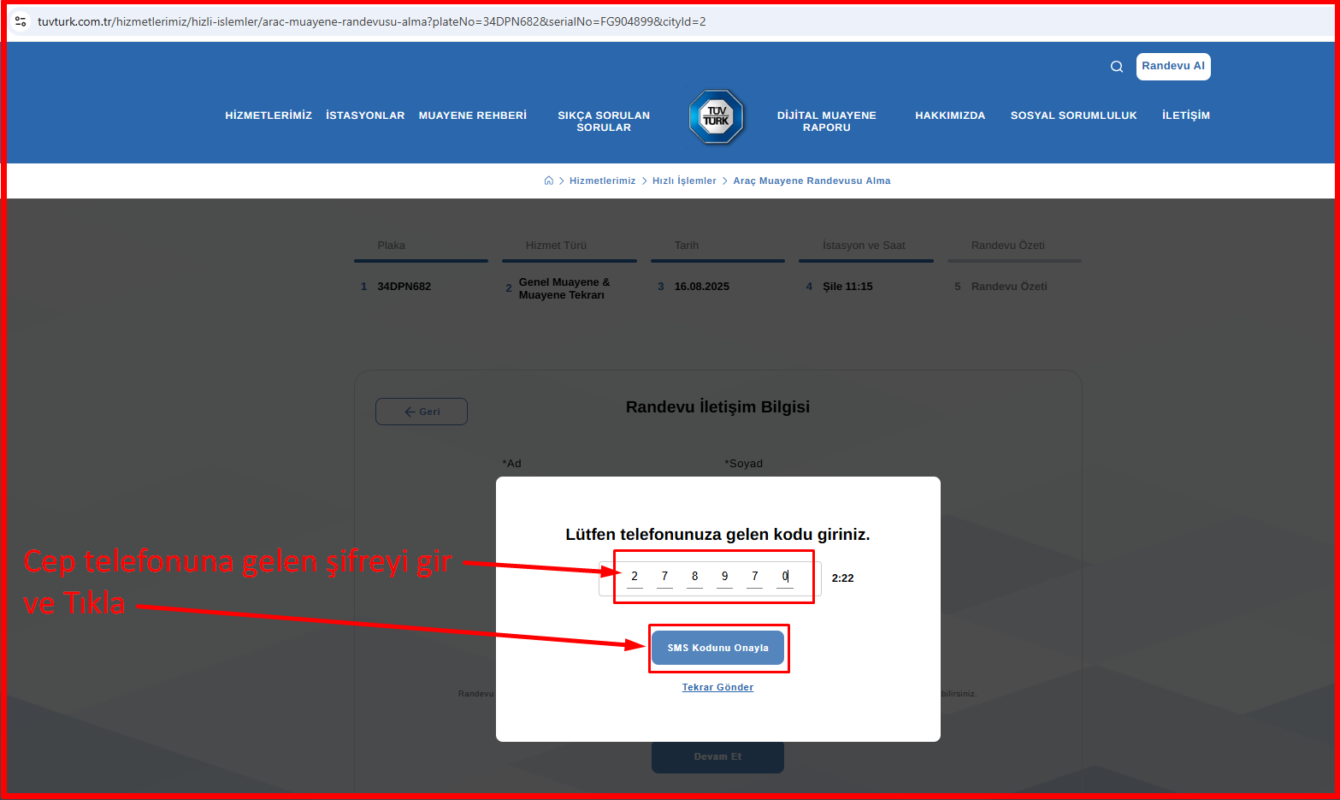
Task: Click third code digit box showing 8
Action: 694,578
